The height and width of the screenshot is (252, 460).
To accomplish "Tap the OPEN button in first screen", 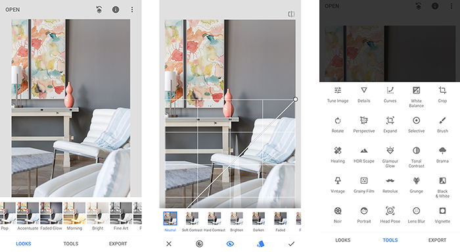I will click(x=12, y=10).
